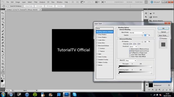This screenshot has height=97, width=174.
Task: Select the Clone Stamp tool
Action: [3, 37]
